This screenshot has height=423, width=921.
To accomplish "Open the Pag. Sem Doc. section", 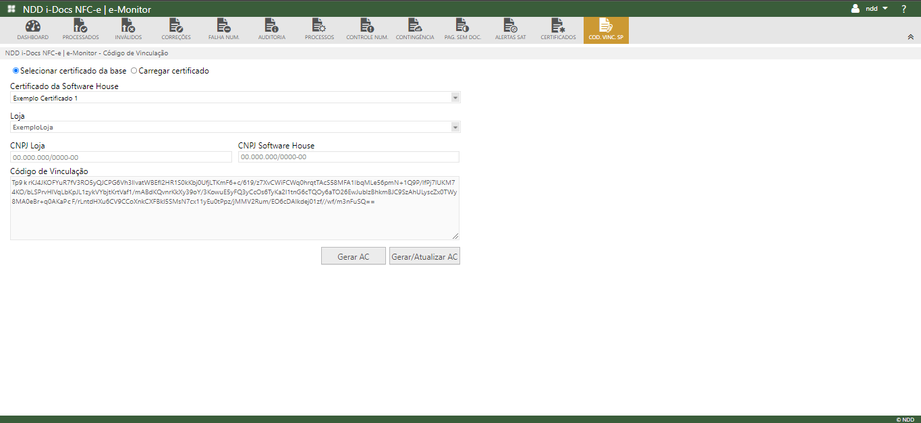I will pyautogui.click(x=462, y=30).
